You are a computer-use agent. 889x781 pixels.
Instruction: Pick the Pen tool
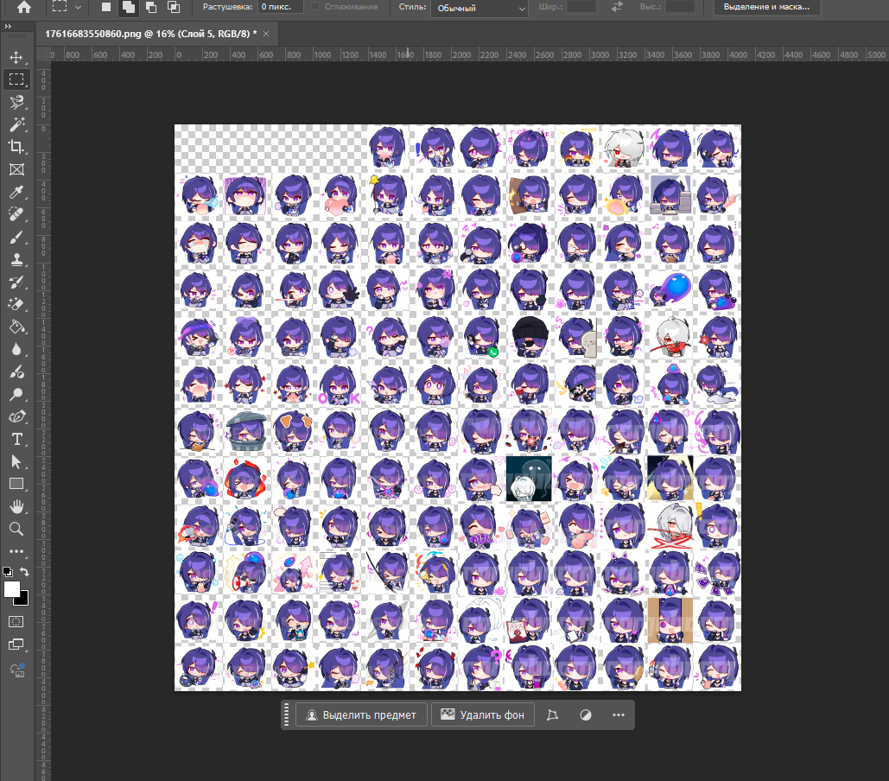tap(16, 416)
